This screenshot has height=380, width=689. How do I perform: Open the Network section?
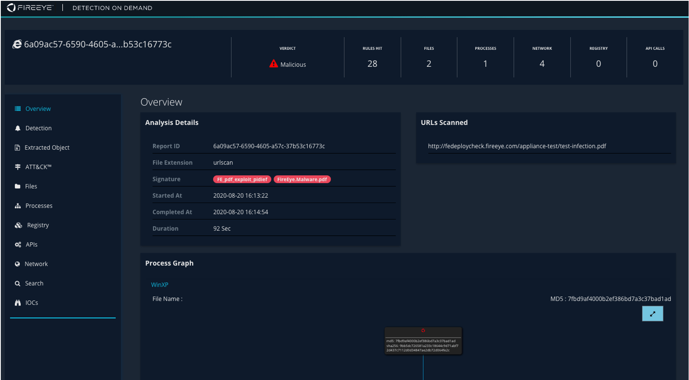pyautogui.click(x=36, y=264)
